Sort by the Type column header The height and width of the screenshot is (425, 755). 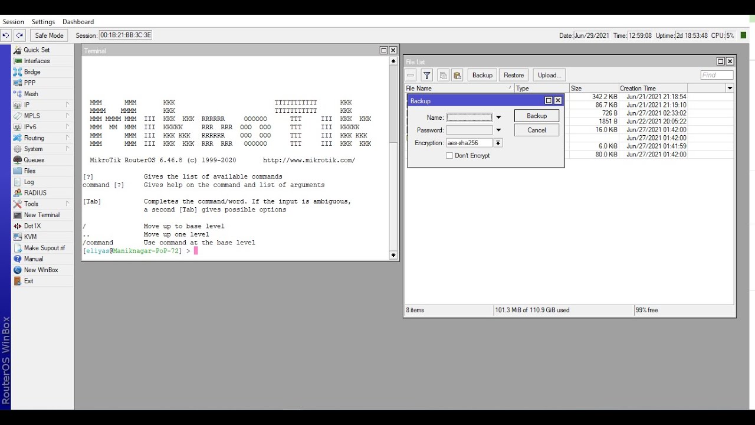(x=541, y=88)
